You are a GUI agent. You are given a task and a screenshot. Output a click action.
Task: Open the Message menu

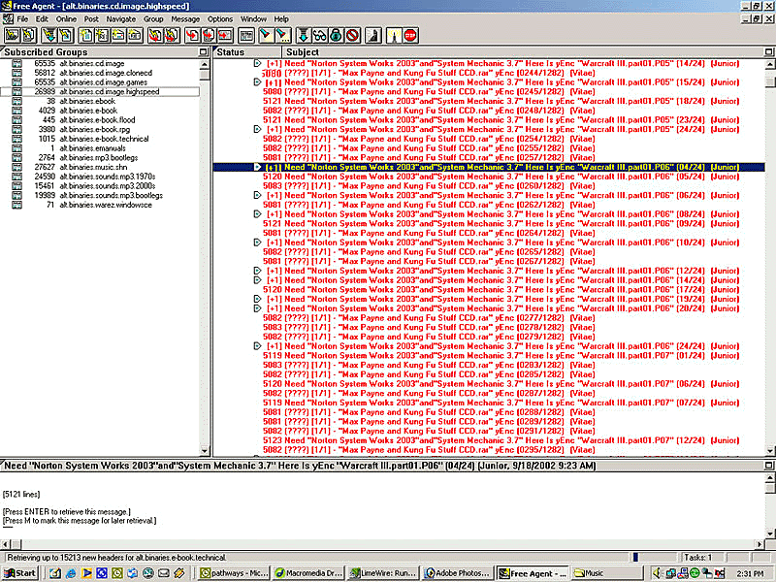[185, 18]
